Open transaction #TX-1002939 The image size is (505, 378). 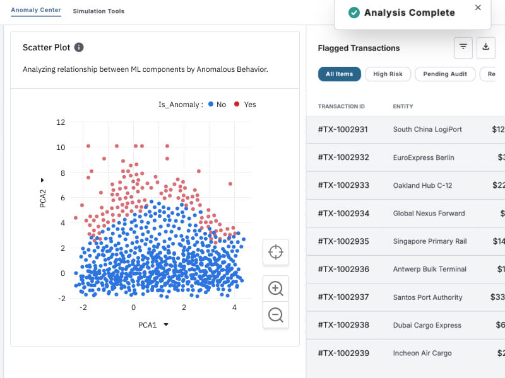(343, 353)
